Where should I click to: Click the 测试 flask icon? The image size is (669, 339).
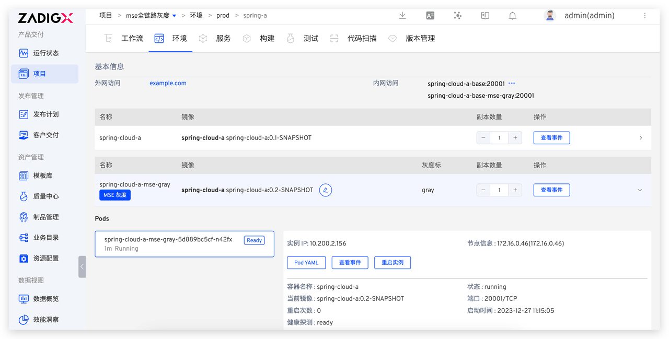(x=291, y=38)
